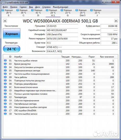Click the Стандарт field ATA8-ACS
Image resolution: width=121 pixels, height=140 pixels.
point(82,47)
